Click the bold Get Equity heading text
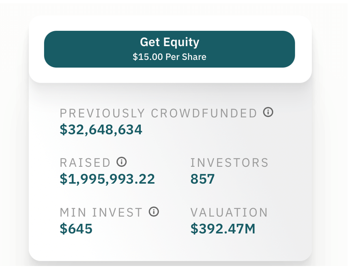This screenshot has height=268, width=350. click(170, 42)
